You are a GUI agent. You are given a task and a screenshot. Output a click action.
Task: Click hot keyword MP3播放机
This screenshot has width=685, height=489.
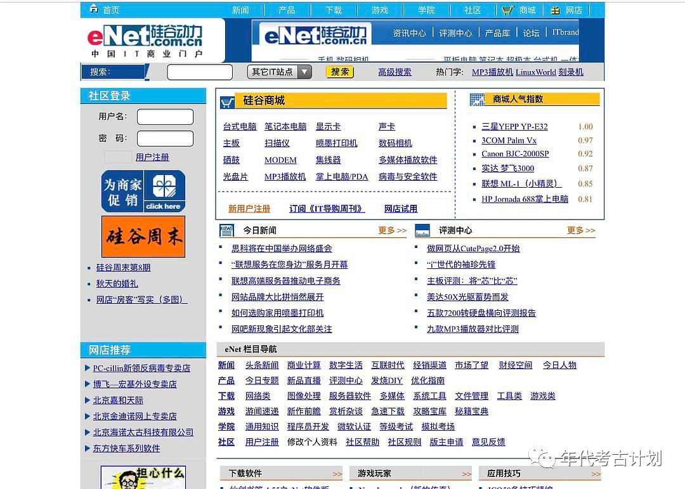coord(492,72)
